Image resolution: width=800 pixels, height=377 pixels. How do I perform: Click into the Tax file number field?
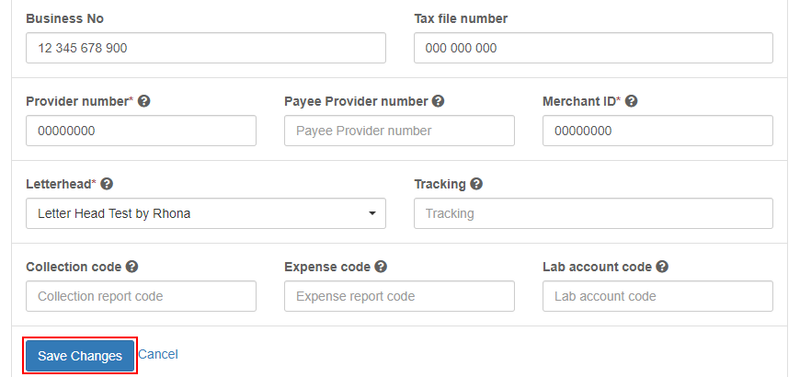click(x=593, y=48)
